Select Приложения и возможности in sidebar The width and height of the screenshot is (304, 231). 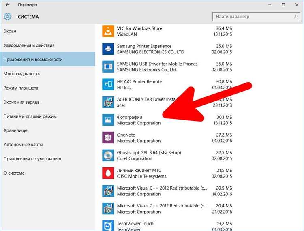click(x=47, y=59)
